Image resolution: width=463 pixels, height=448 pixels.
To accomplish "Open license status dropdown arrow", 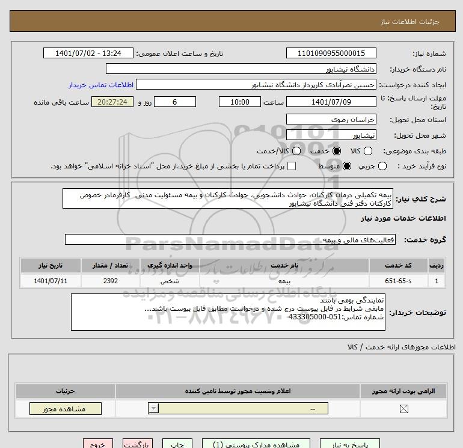I will pos(153,408).
